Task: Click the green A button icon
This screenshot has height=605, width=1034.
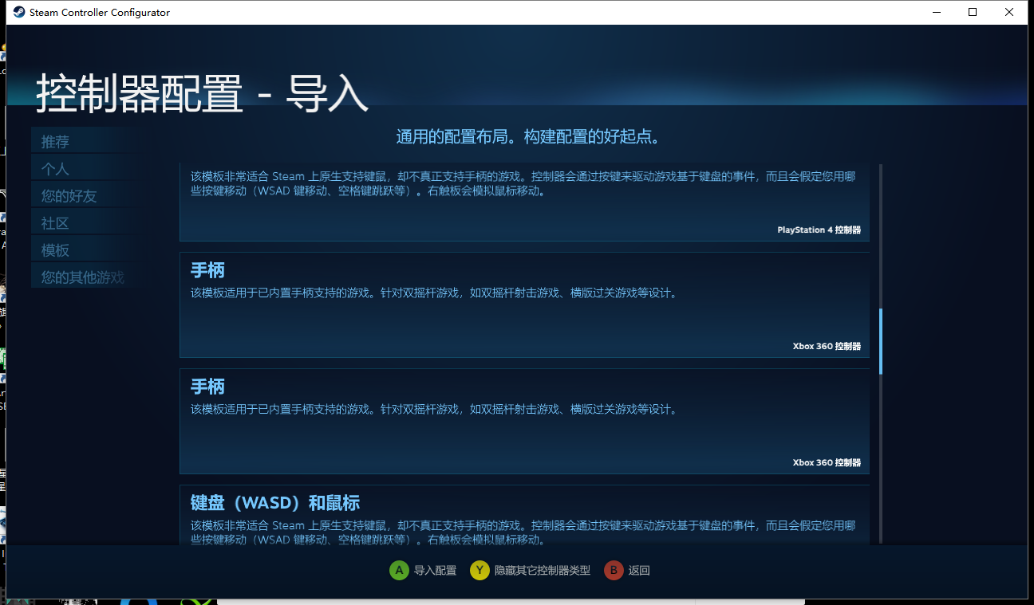Action: pyautogui.click(x=399, y=570)
